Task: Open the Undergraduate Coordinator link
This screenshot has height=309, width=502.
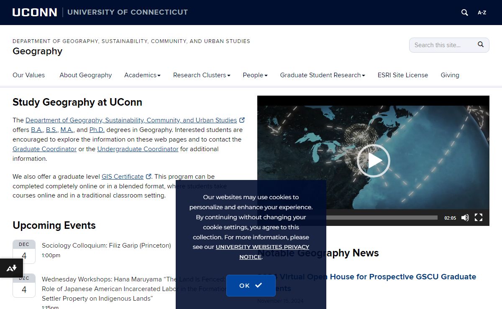Action: tap(138, 149)
